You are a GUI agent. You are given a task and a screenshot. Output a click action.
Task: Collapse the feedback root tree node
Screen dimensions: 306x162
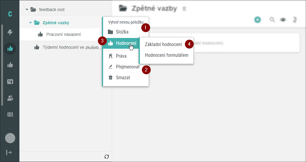coord(27,10)
